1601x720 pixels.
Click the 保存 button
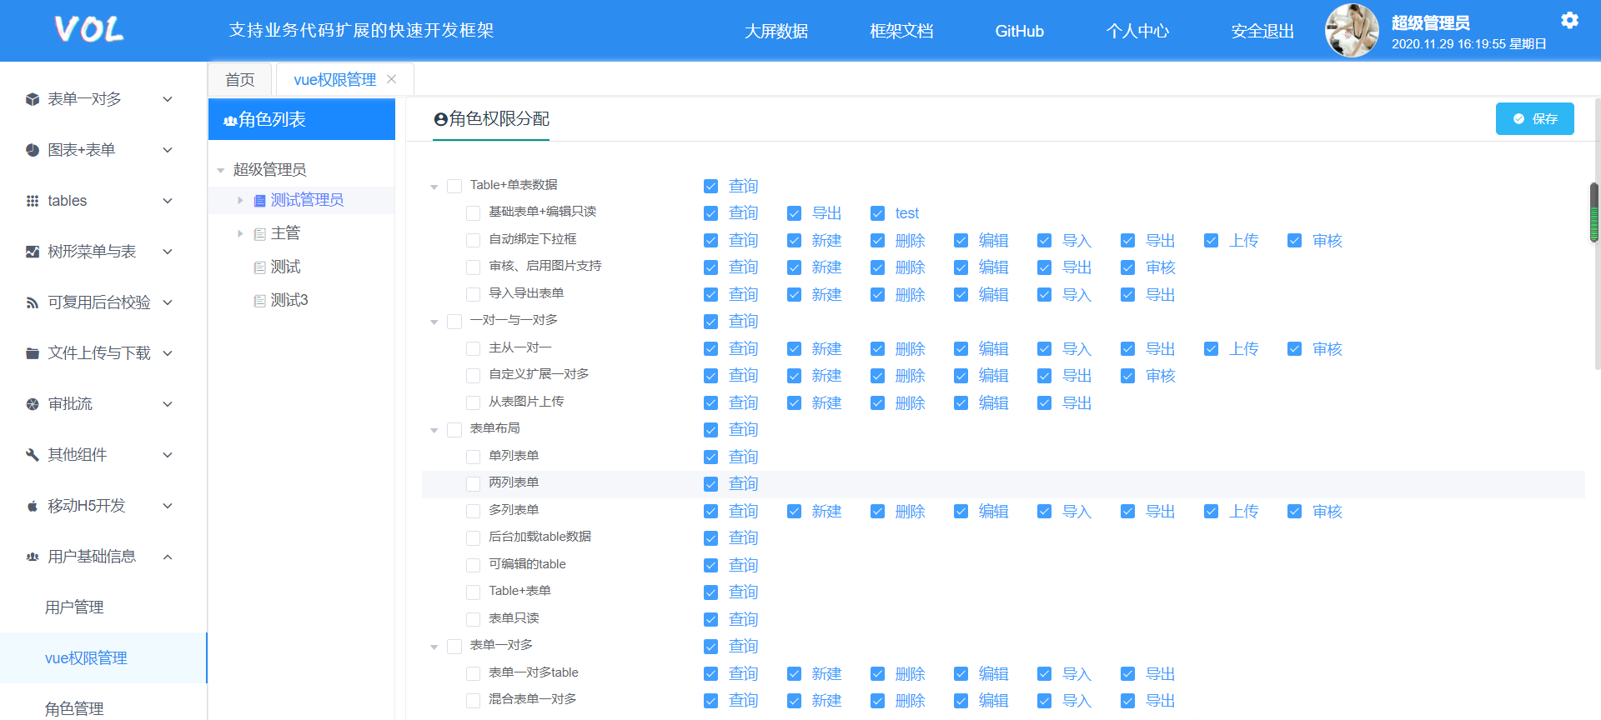click(1534, 119)
